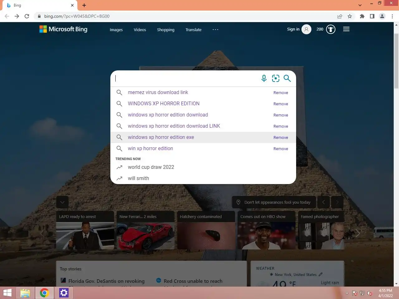This screenshot has height=299, width=399.
Task: Show next background image
Action: click(337, 202)
